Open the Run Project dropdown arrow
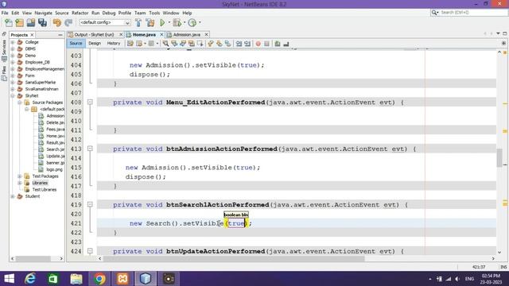Viewport: 509px width, 286px height. pos(169,23)
